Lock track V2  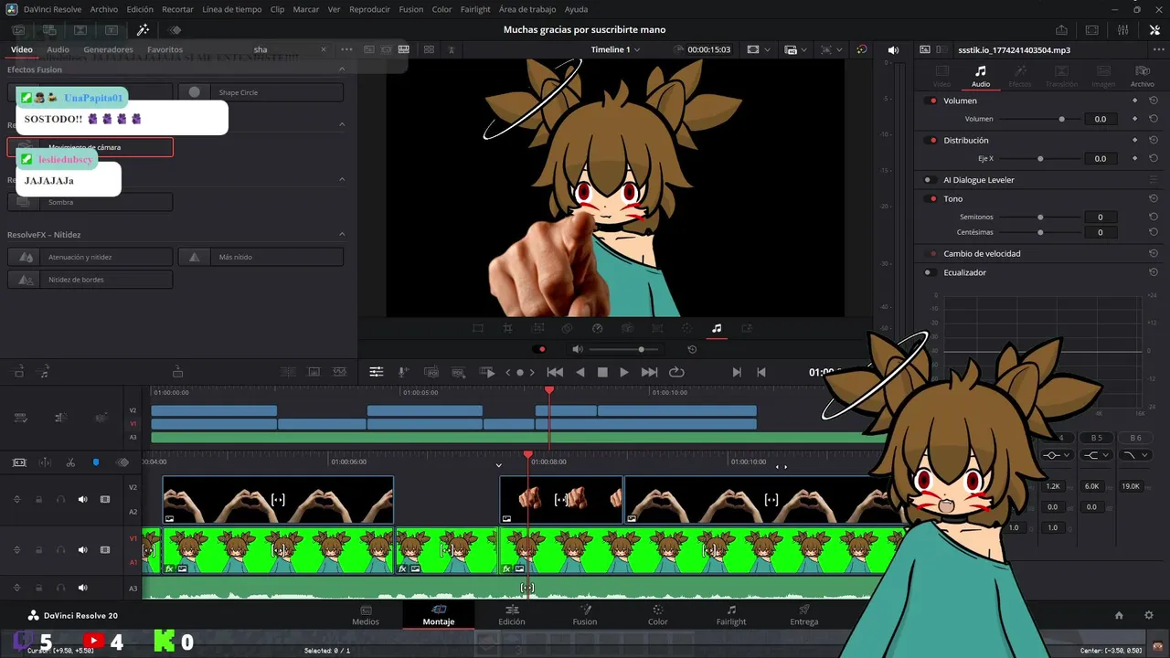38,499
